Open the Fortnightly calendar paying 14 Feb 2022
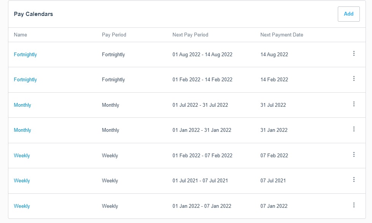The height and width of the screenshot is (223, 372). 25,80
